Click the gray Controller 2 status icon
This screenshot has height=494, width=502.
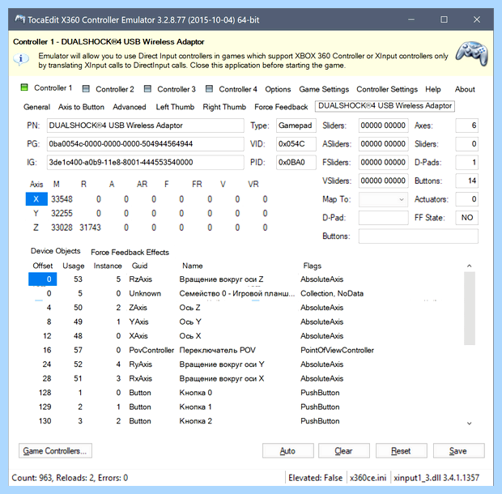86,89
